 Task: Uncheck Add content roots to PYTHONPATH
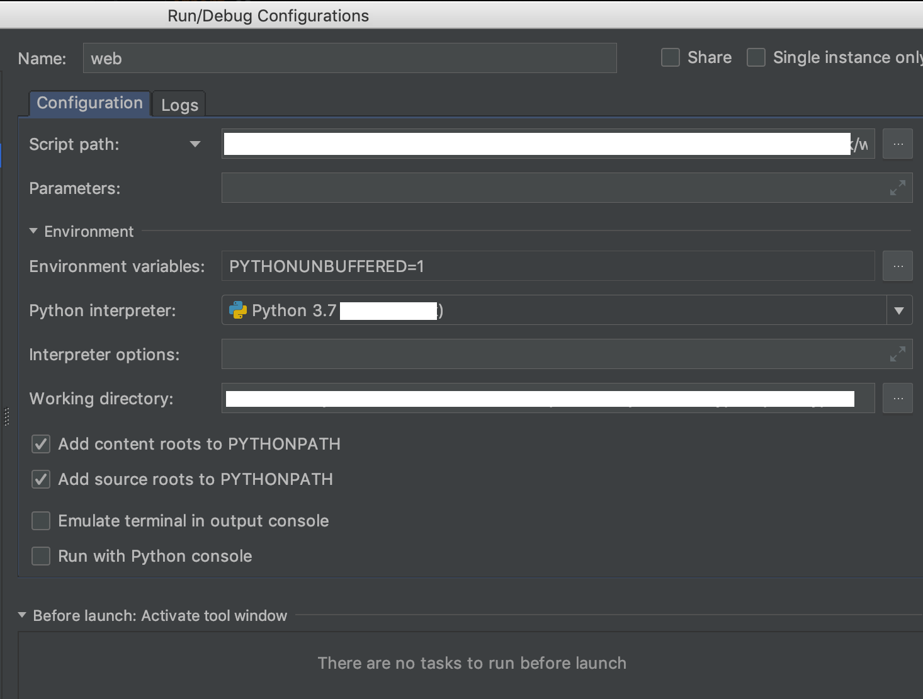42,444
